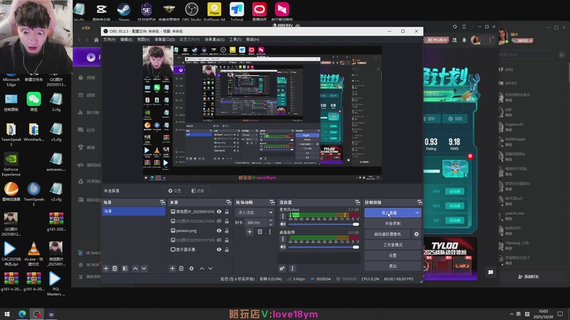Screen dimensions: 570x320
Task: Open Docks menu in OBS
Action: coord(165,40)
